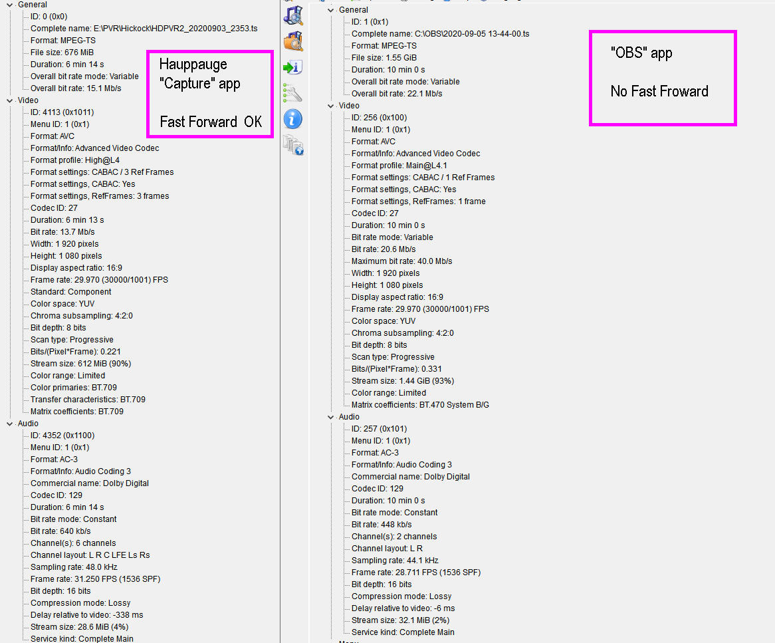This screenshot has height=643, width=775.
Task: Select 'Duration: 6 min 13 s' video row
Action: tap(67, 220)
